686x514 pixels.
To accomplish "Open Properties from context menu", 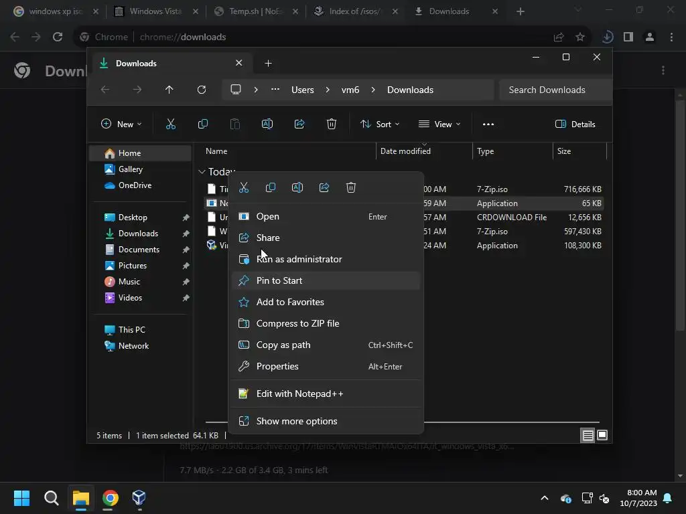I will [x=326, y=366].
